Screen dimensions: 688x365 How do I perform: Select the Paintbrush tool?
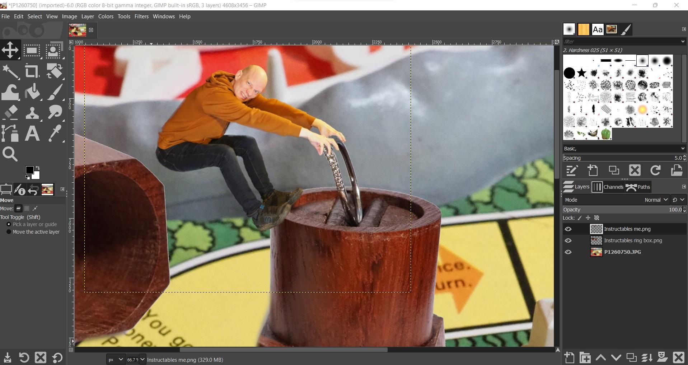(x=54, y=92)
